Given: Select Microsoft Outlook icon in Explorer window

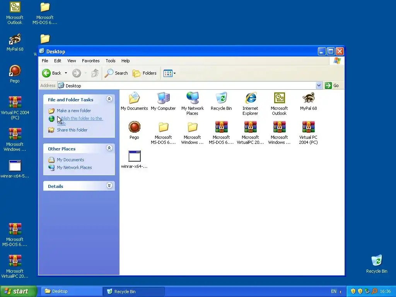Looking at the screenshot, I should 279,104.
